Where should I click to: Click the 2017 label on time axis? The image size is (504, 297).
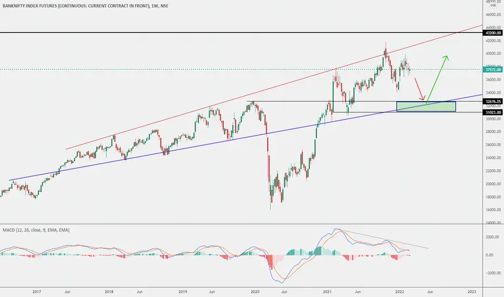click(x=37, y=292)
